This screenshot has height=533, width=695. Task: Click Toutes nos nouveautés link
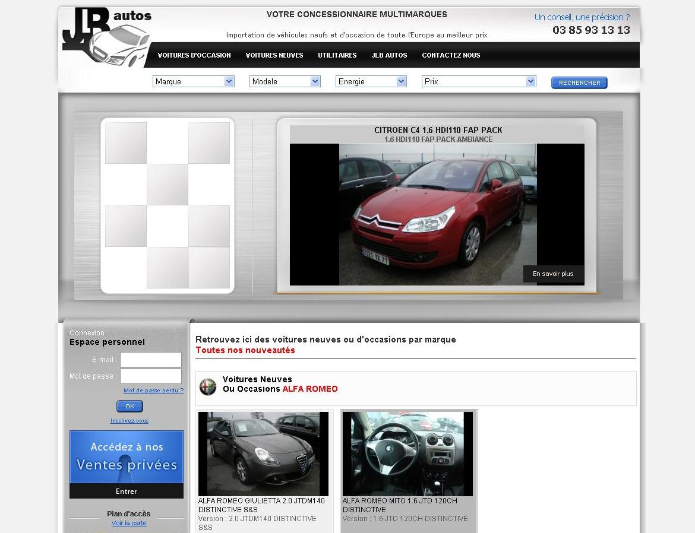point(245,350)
